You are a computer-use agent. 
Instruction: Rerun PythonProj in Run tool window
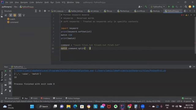click(x=6, y=71)
